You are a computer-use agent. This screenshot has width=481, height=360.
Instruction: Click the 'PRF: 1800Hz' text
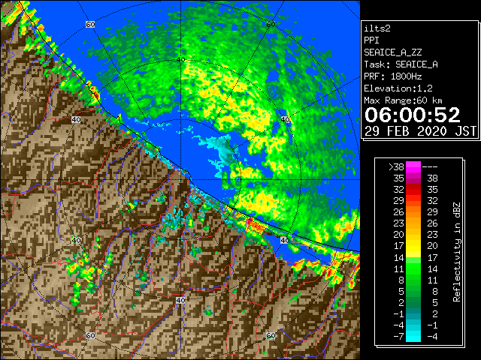(393, 76)
